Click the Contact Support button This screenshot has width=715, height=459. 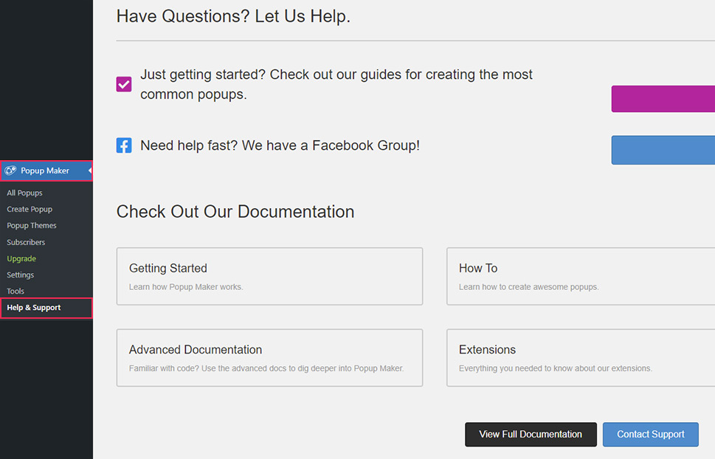[650, 435]
